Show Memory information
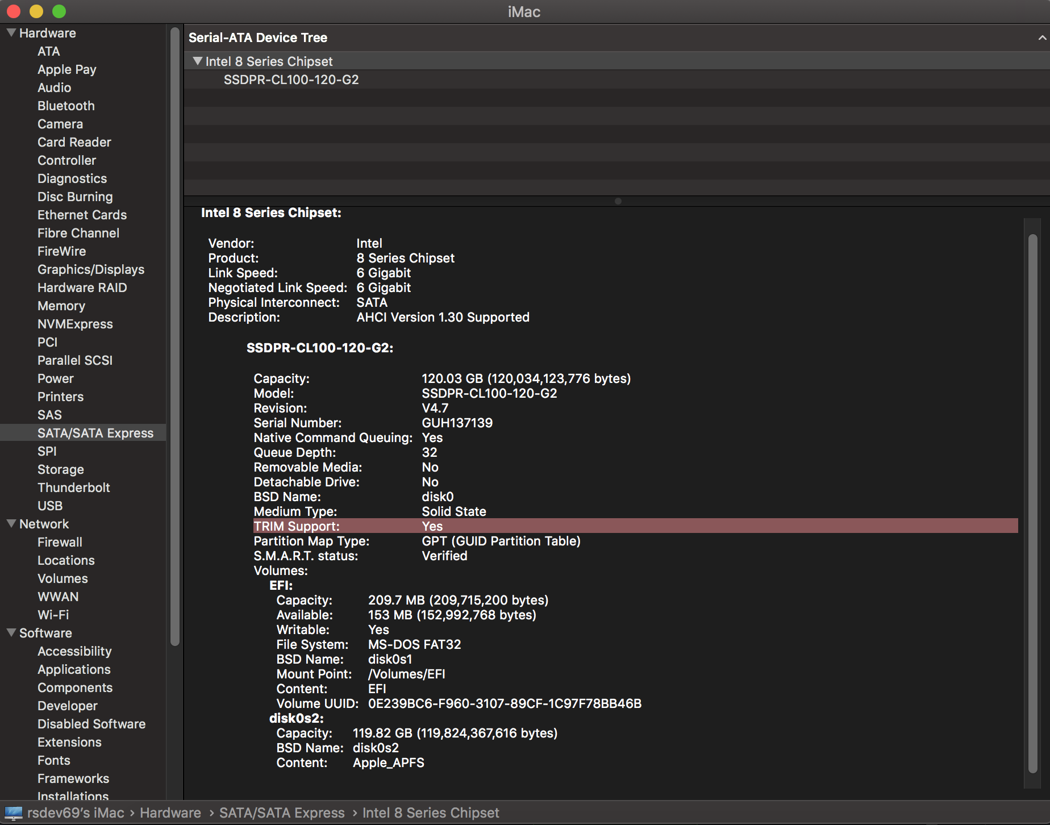 (x=61, y=306)
